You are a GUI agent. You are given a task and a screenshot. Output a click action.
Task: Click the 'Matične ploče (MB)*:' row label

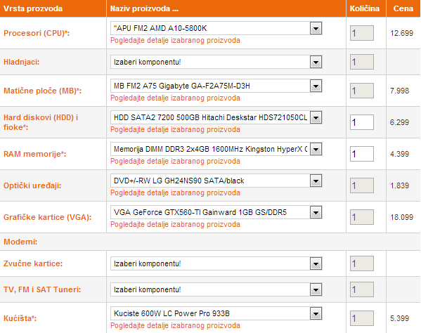point(42,91)
